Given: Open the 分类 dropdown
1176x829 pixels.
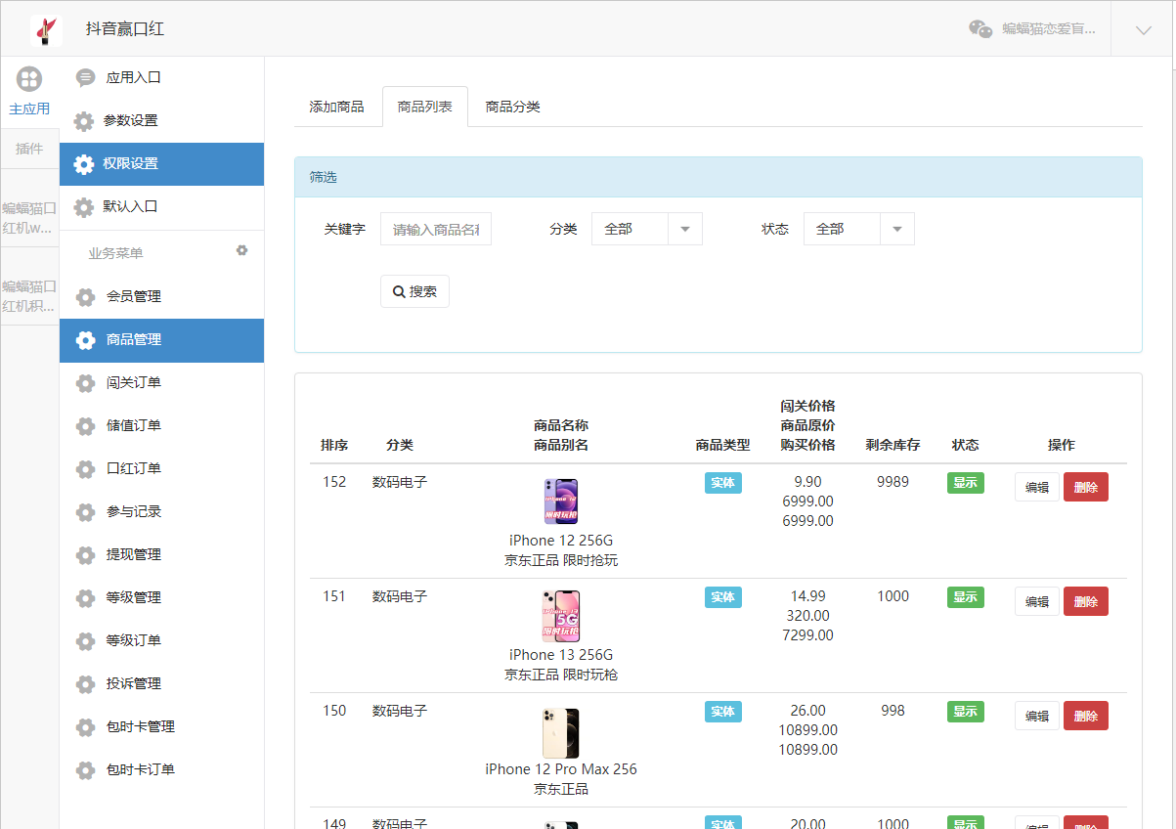Looking at the screenshot, I should point(647,229).
